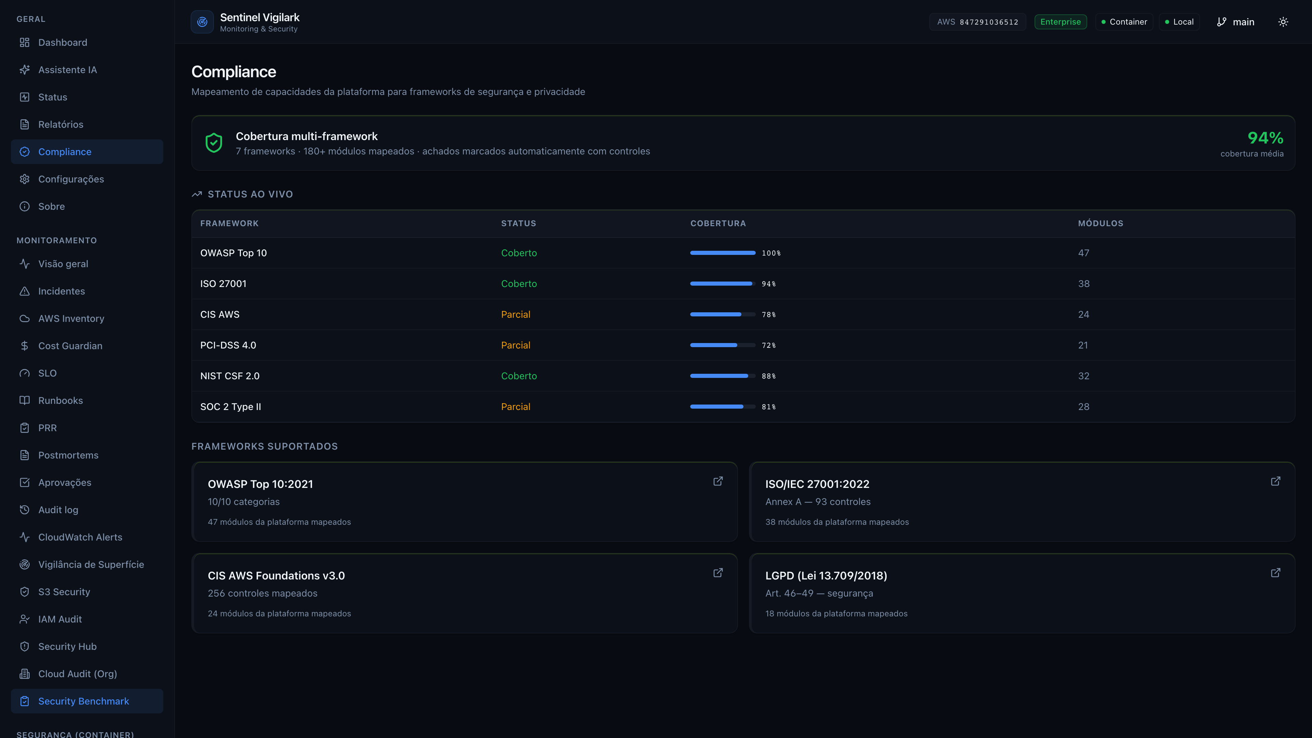
Task: Click the green shield icon in Cobertura card
Action: tap(214, 143)
